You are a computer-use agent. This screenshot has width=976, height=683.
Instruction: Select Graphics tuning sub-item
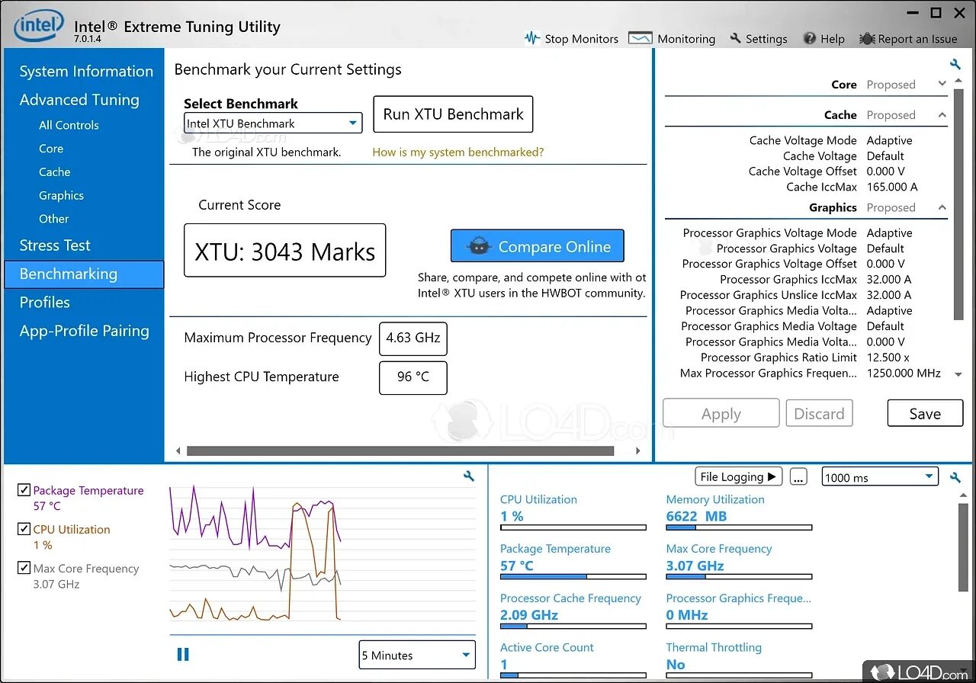(61, 195)
